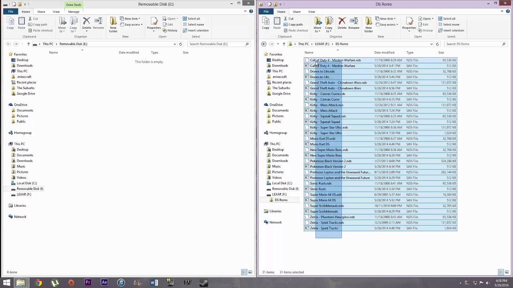This screenshot has width=513, height=288.
Task: Open Share tab in Removable Disk window
Action: (x=41, y=12)
